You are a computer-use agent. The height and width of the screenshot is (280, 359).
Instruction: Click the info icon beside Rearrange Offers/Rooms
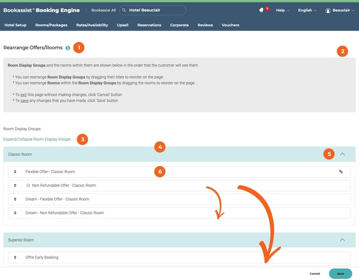[x=68, y=48]
